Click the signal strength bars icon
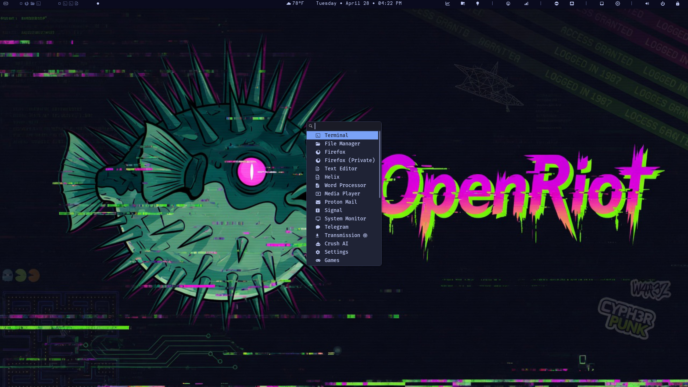This screenshot has width=688, height=387. (526, 3)
